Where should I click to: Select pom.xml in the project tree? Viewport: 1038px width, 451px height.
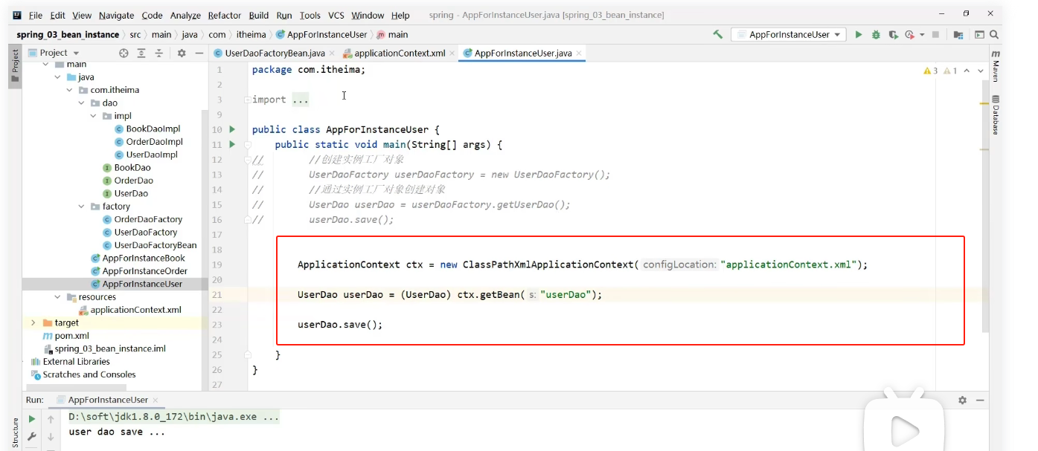coord(71,336)
